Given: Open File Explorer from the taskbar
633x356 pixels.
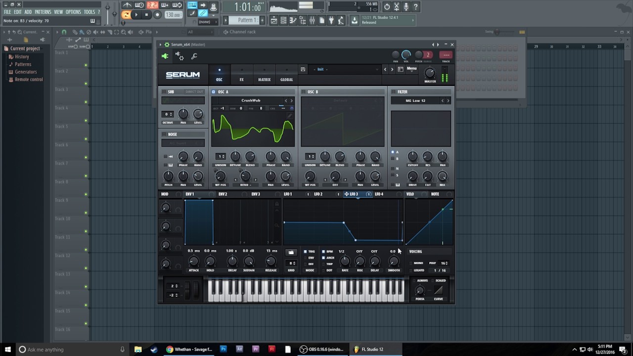Looking at the screenshot, I should 138,349.
